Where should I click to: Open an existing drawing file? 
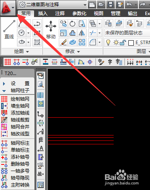point(101,5)
